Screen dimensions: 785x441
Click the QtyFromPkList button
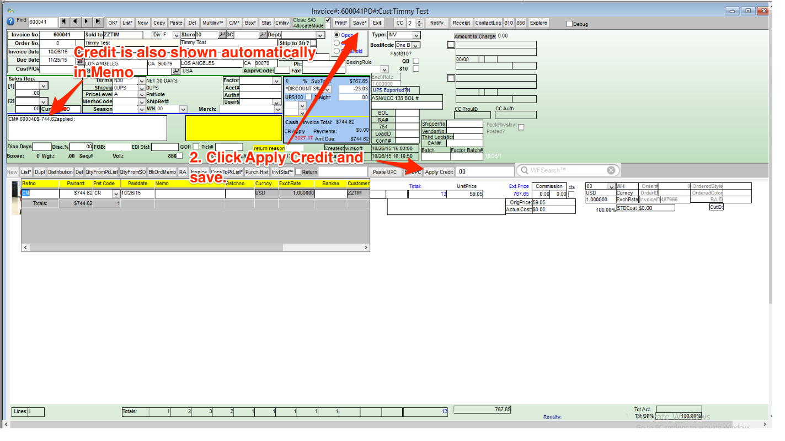(x=102, y=172)
